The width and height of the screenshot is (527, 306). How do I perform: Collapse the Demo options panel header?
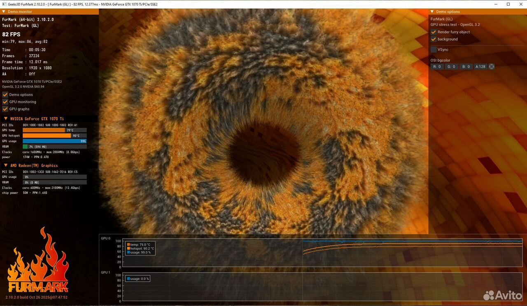(432, 12)
